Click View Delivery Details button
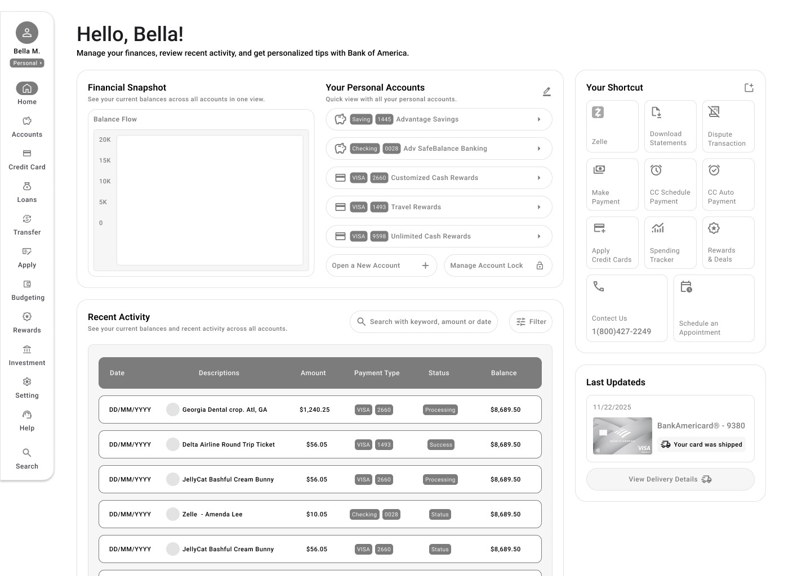 tap(670, 479)
